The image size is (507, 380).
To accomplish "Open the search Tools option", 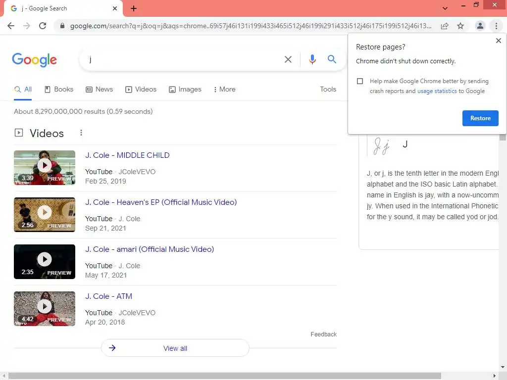I will pyautogui.click(x=328, y=89).
